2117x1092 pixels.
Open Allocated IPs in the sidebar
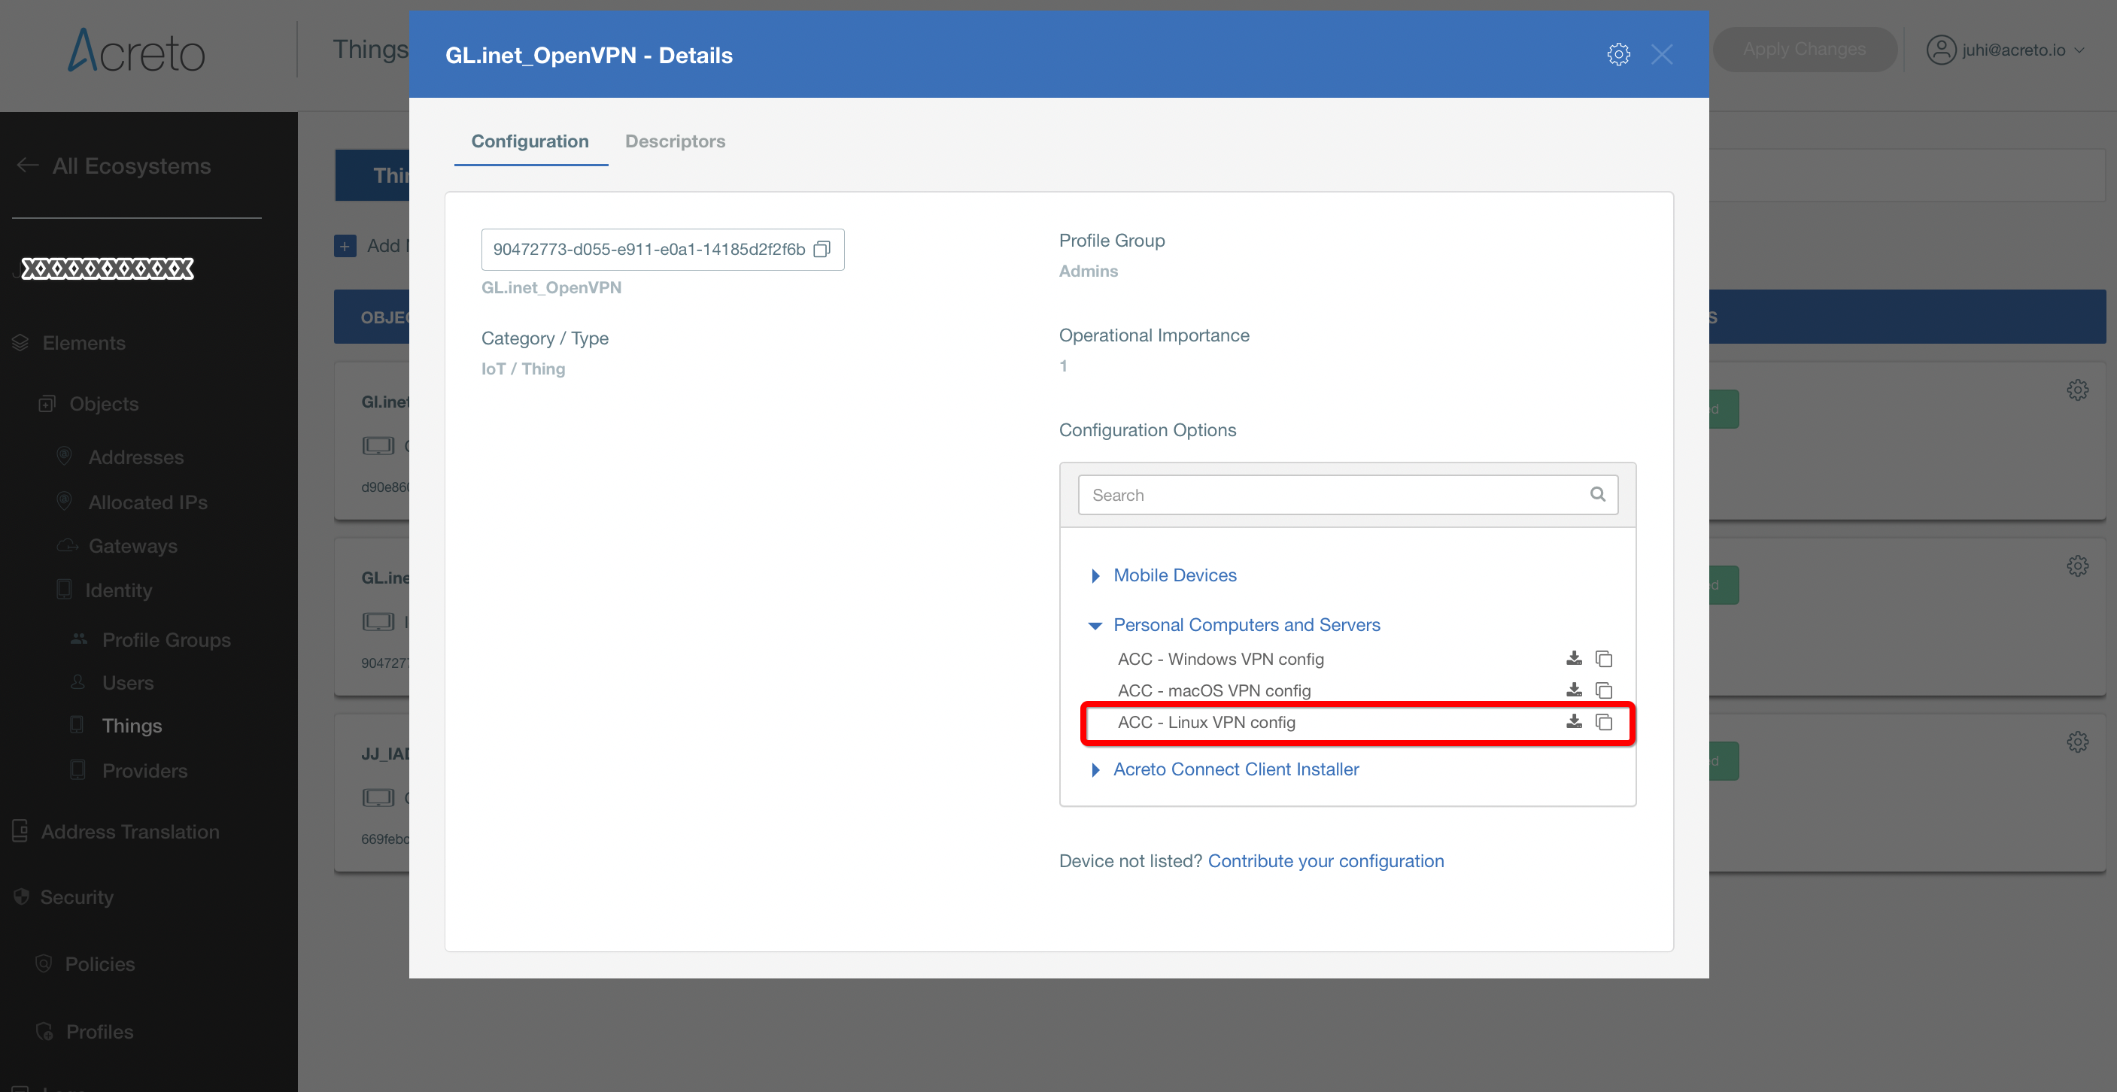coord(148,502)
